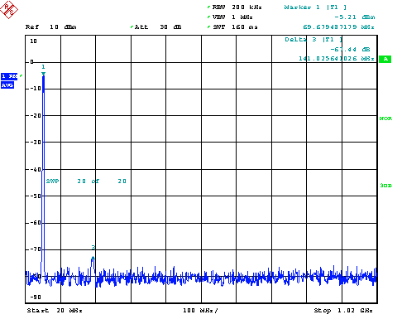
Task: Click the 3DB status indicator
Action: 385,186
